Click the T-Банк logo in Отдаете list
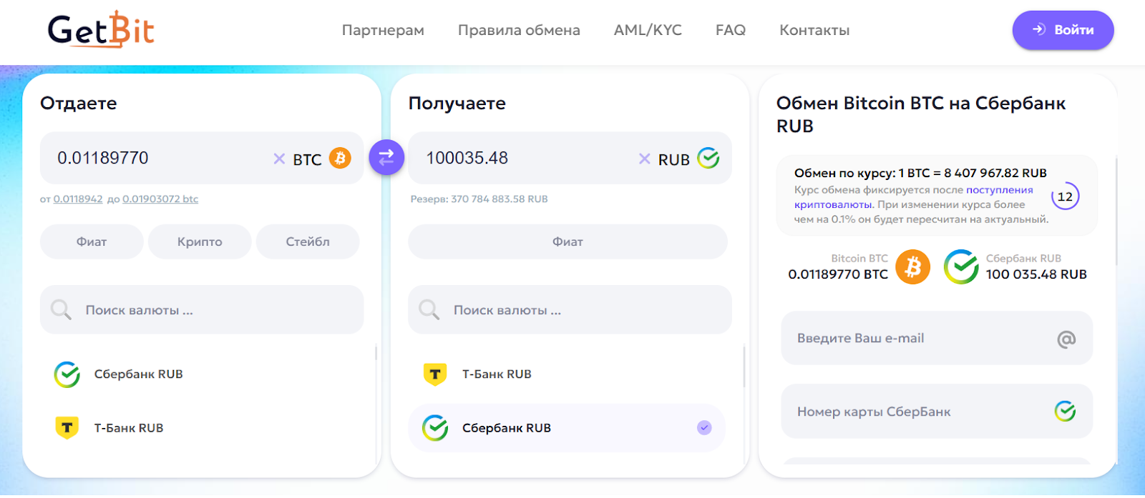Image resolution: width=1145 pixels, height=498 pixels. click(67, 428)
